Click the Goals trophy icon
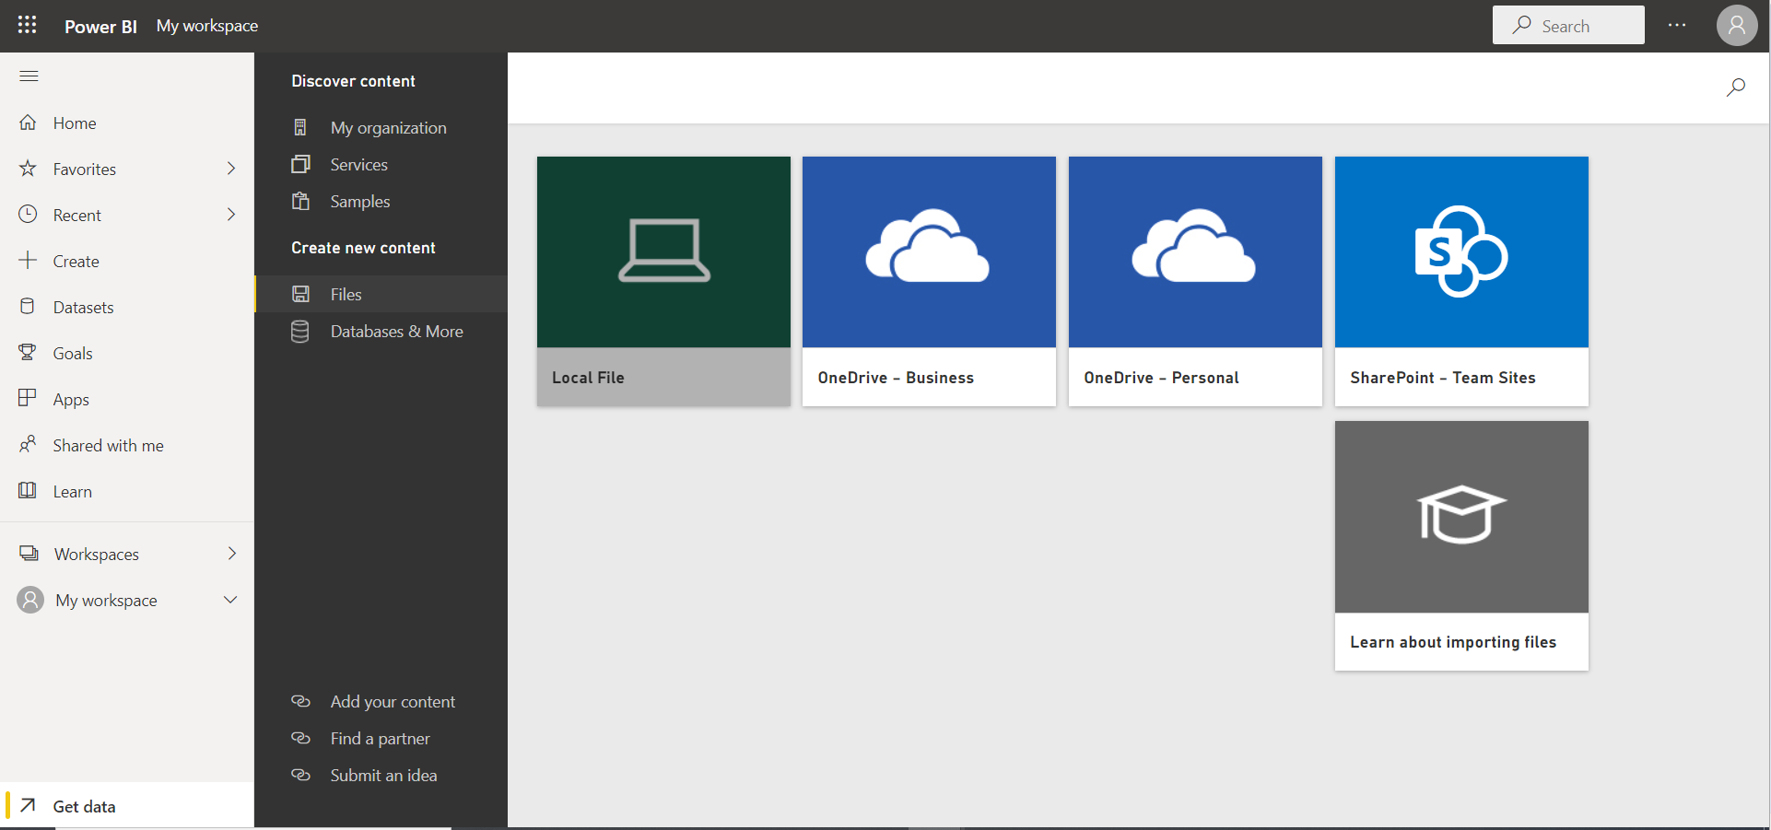Viewport: 1771px width, 830px height. [x=28, y=352]
